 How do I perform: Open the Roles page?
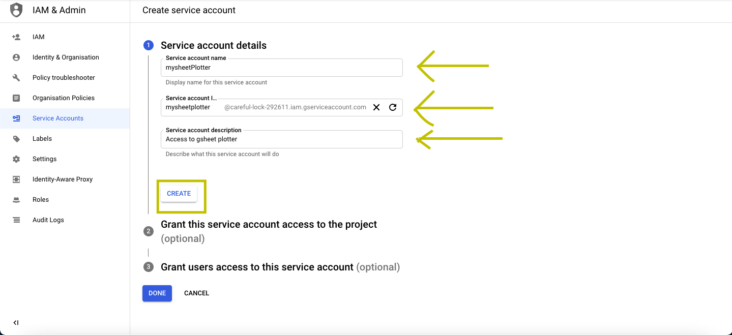pyautogui.click(x=65, y=200)
